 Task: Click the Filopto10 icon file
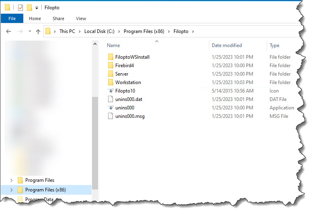[x=125, y=91]
